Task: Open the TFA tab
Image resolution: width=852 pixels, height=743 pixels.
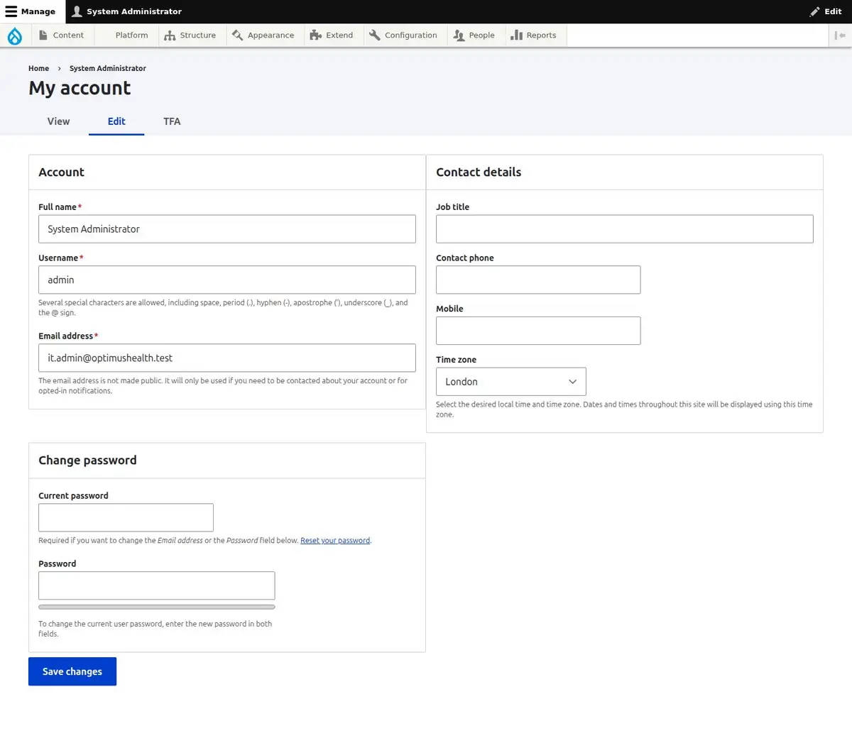Action: point(172,121)
